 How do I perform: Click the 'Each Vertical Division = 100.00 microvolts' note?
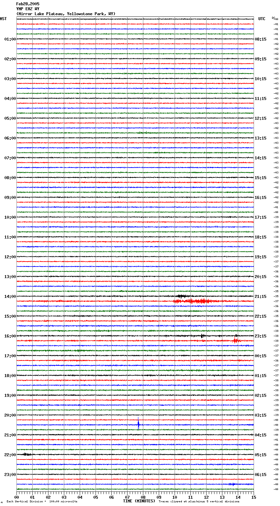42,502
